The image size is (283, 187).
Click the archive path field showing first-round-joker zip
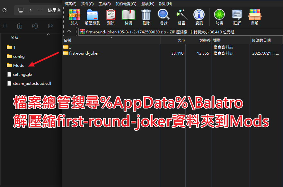tap(181, 32)
